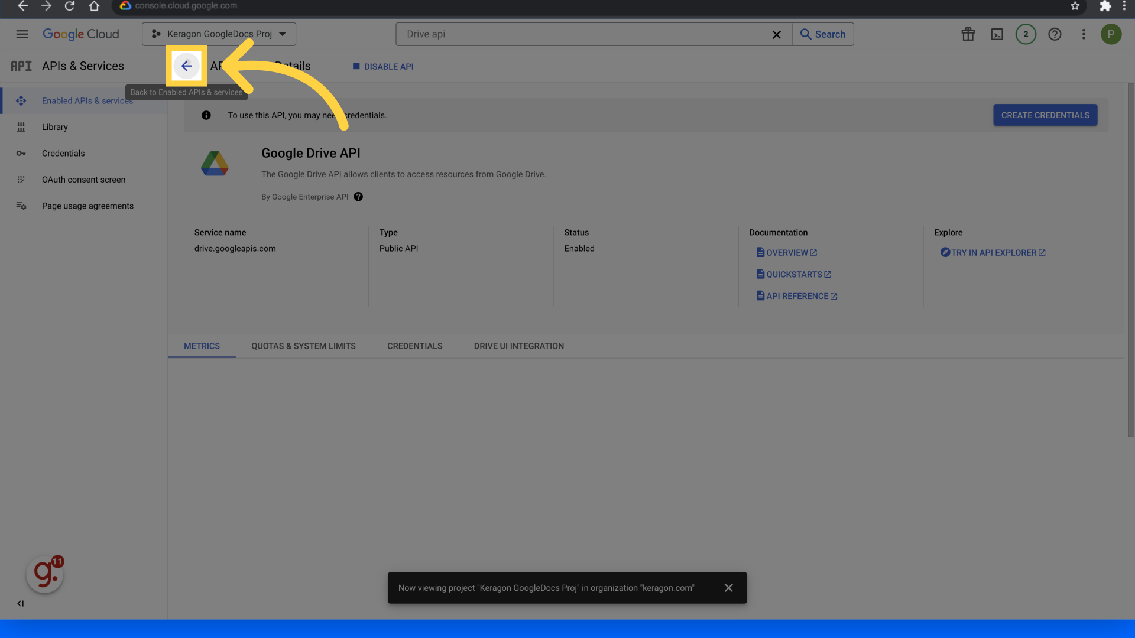Open TRY IN API EXPLORER link
Screen dimensions: 1135x638
(x=993, y=253)
